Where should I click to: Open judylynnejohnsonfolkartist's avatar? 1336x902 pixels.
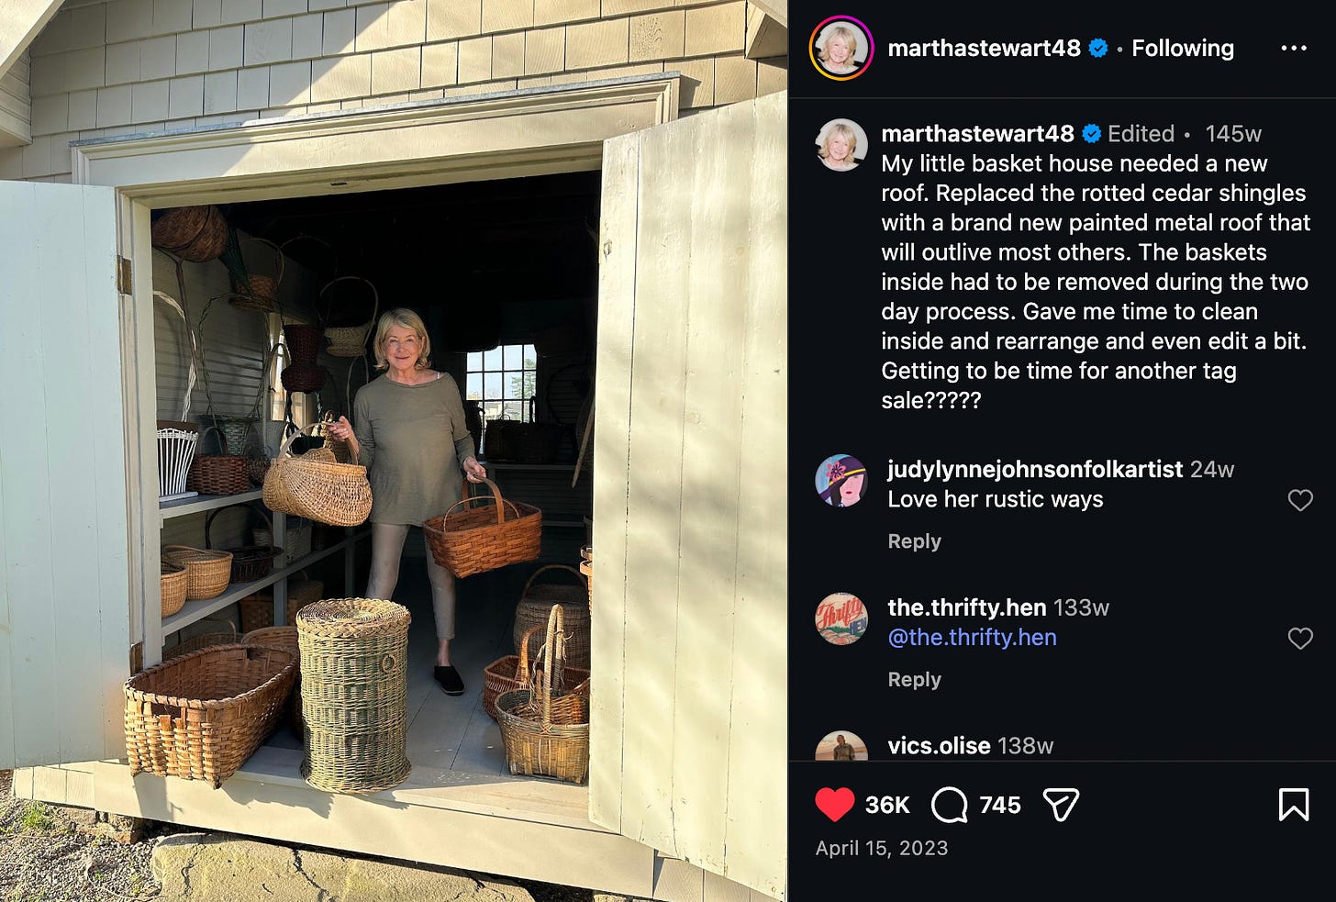pyautogui.click(x=841, y=481)
